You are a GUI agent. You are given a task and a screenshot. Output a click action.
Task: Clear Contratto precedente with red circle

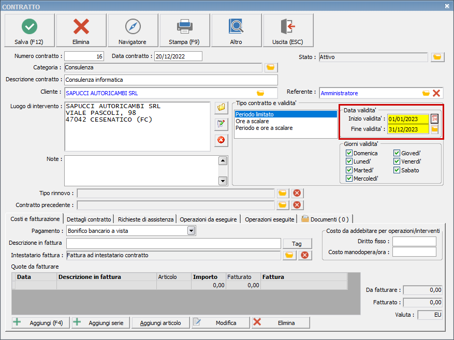(x=297, y=205)
